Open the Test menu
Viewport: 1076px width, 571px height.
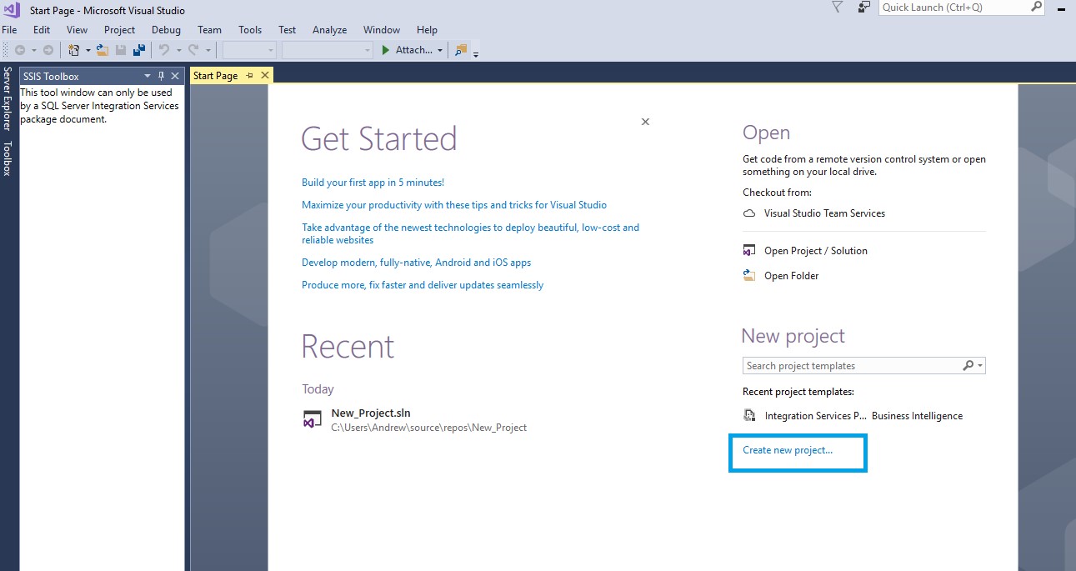(288, 29)
